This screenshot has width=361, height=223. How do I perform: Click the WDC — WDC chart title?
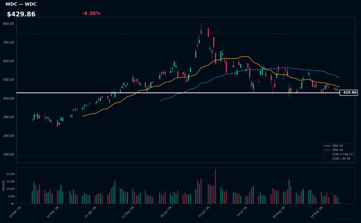point(21,4)
